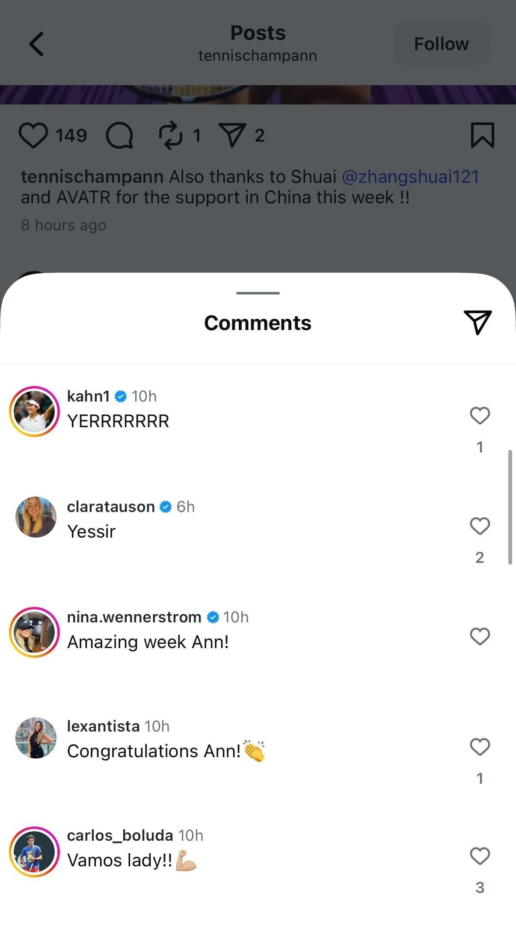Like kahn1's YERRRRRRR comment

480,416
